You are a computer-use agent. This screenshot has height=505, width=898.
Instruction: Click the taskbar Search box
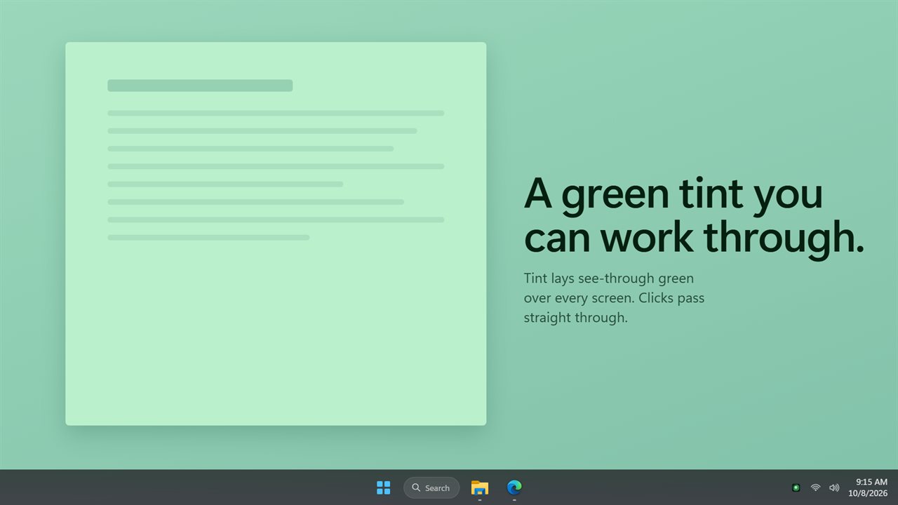(431, 487)
